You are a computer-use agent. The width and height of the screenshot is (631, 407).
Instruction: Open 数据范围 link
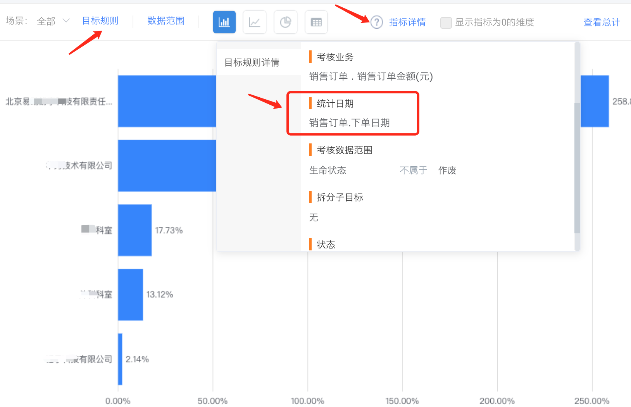[x=166, y=21]
